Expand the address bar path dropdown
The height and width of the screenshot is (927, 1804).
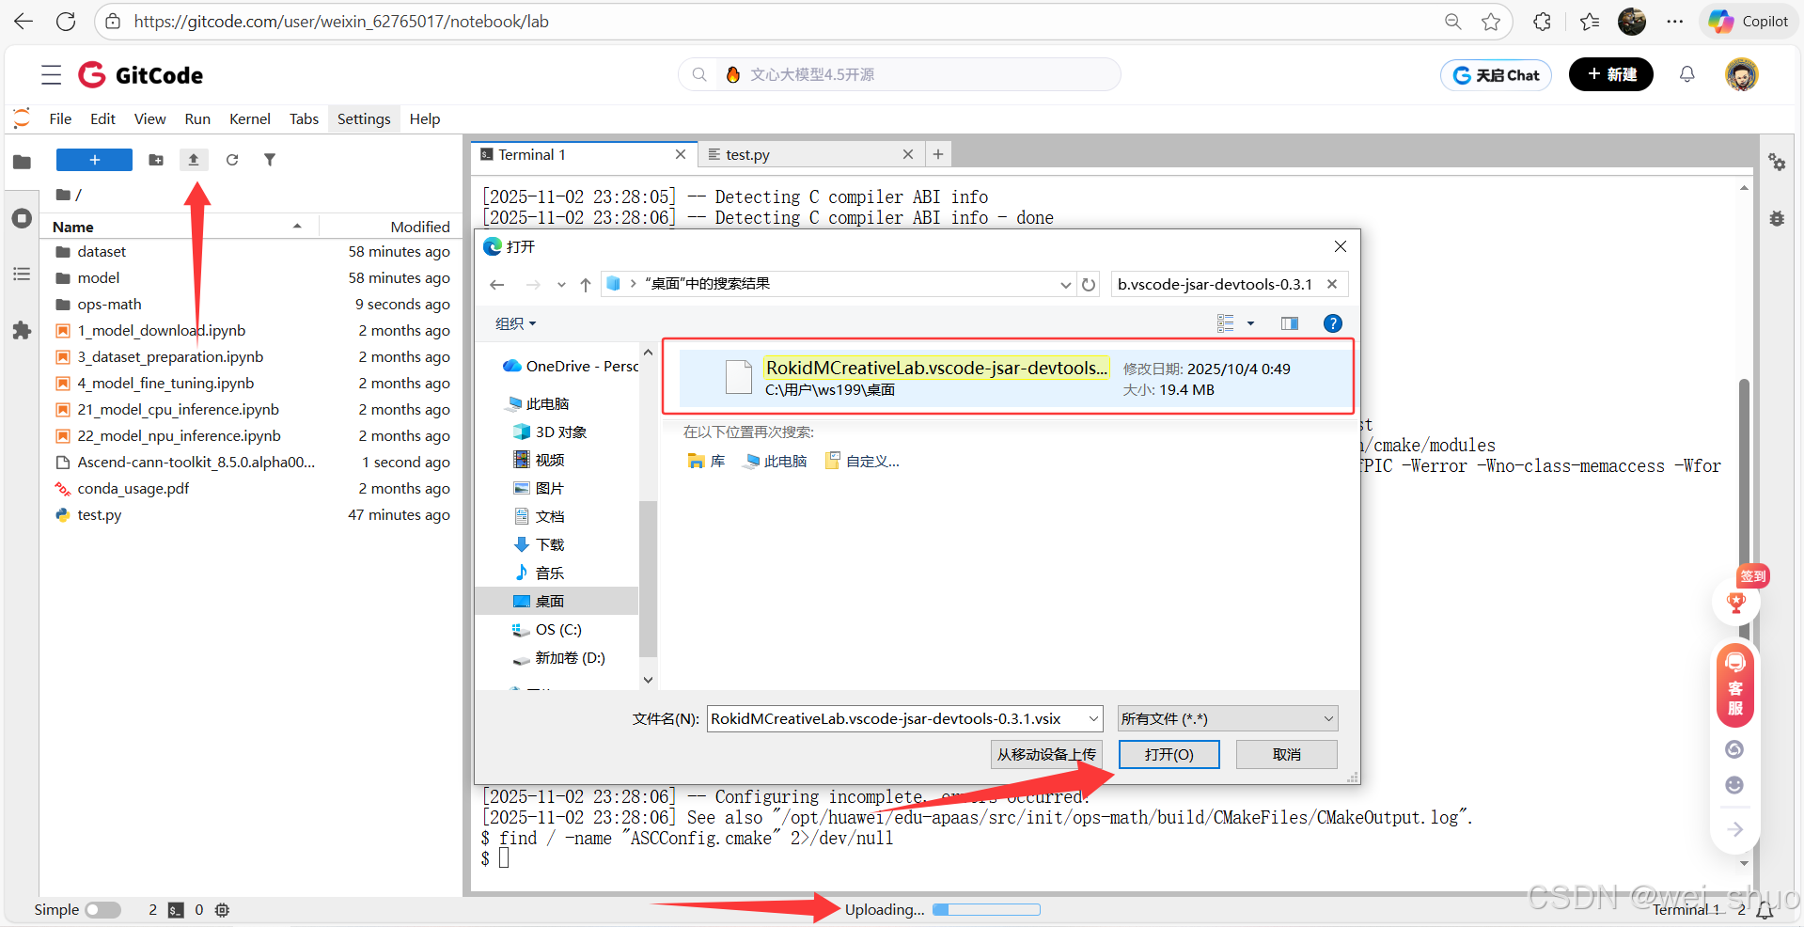(x=1065, y=284)
